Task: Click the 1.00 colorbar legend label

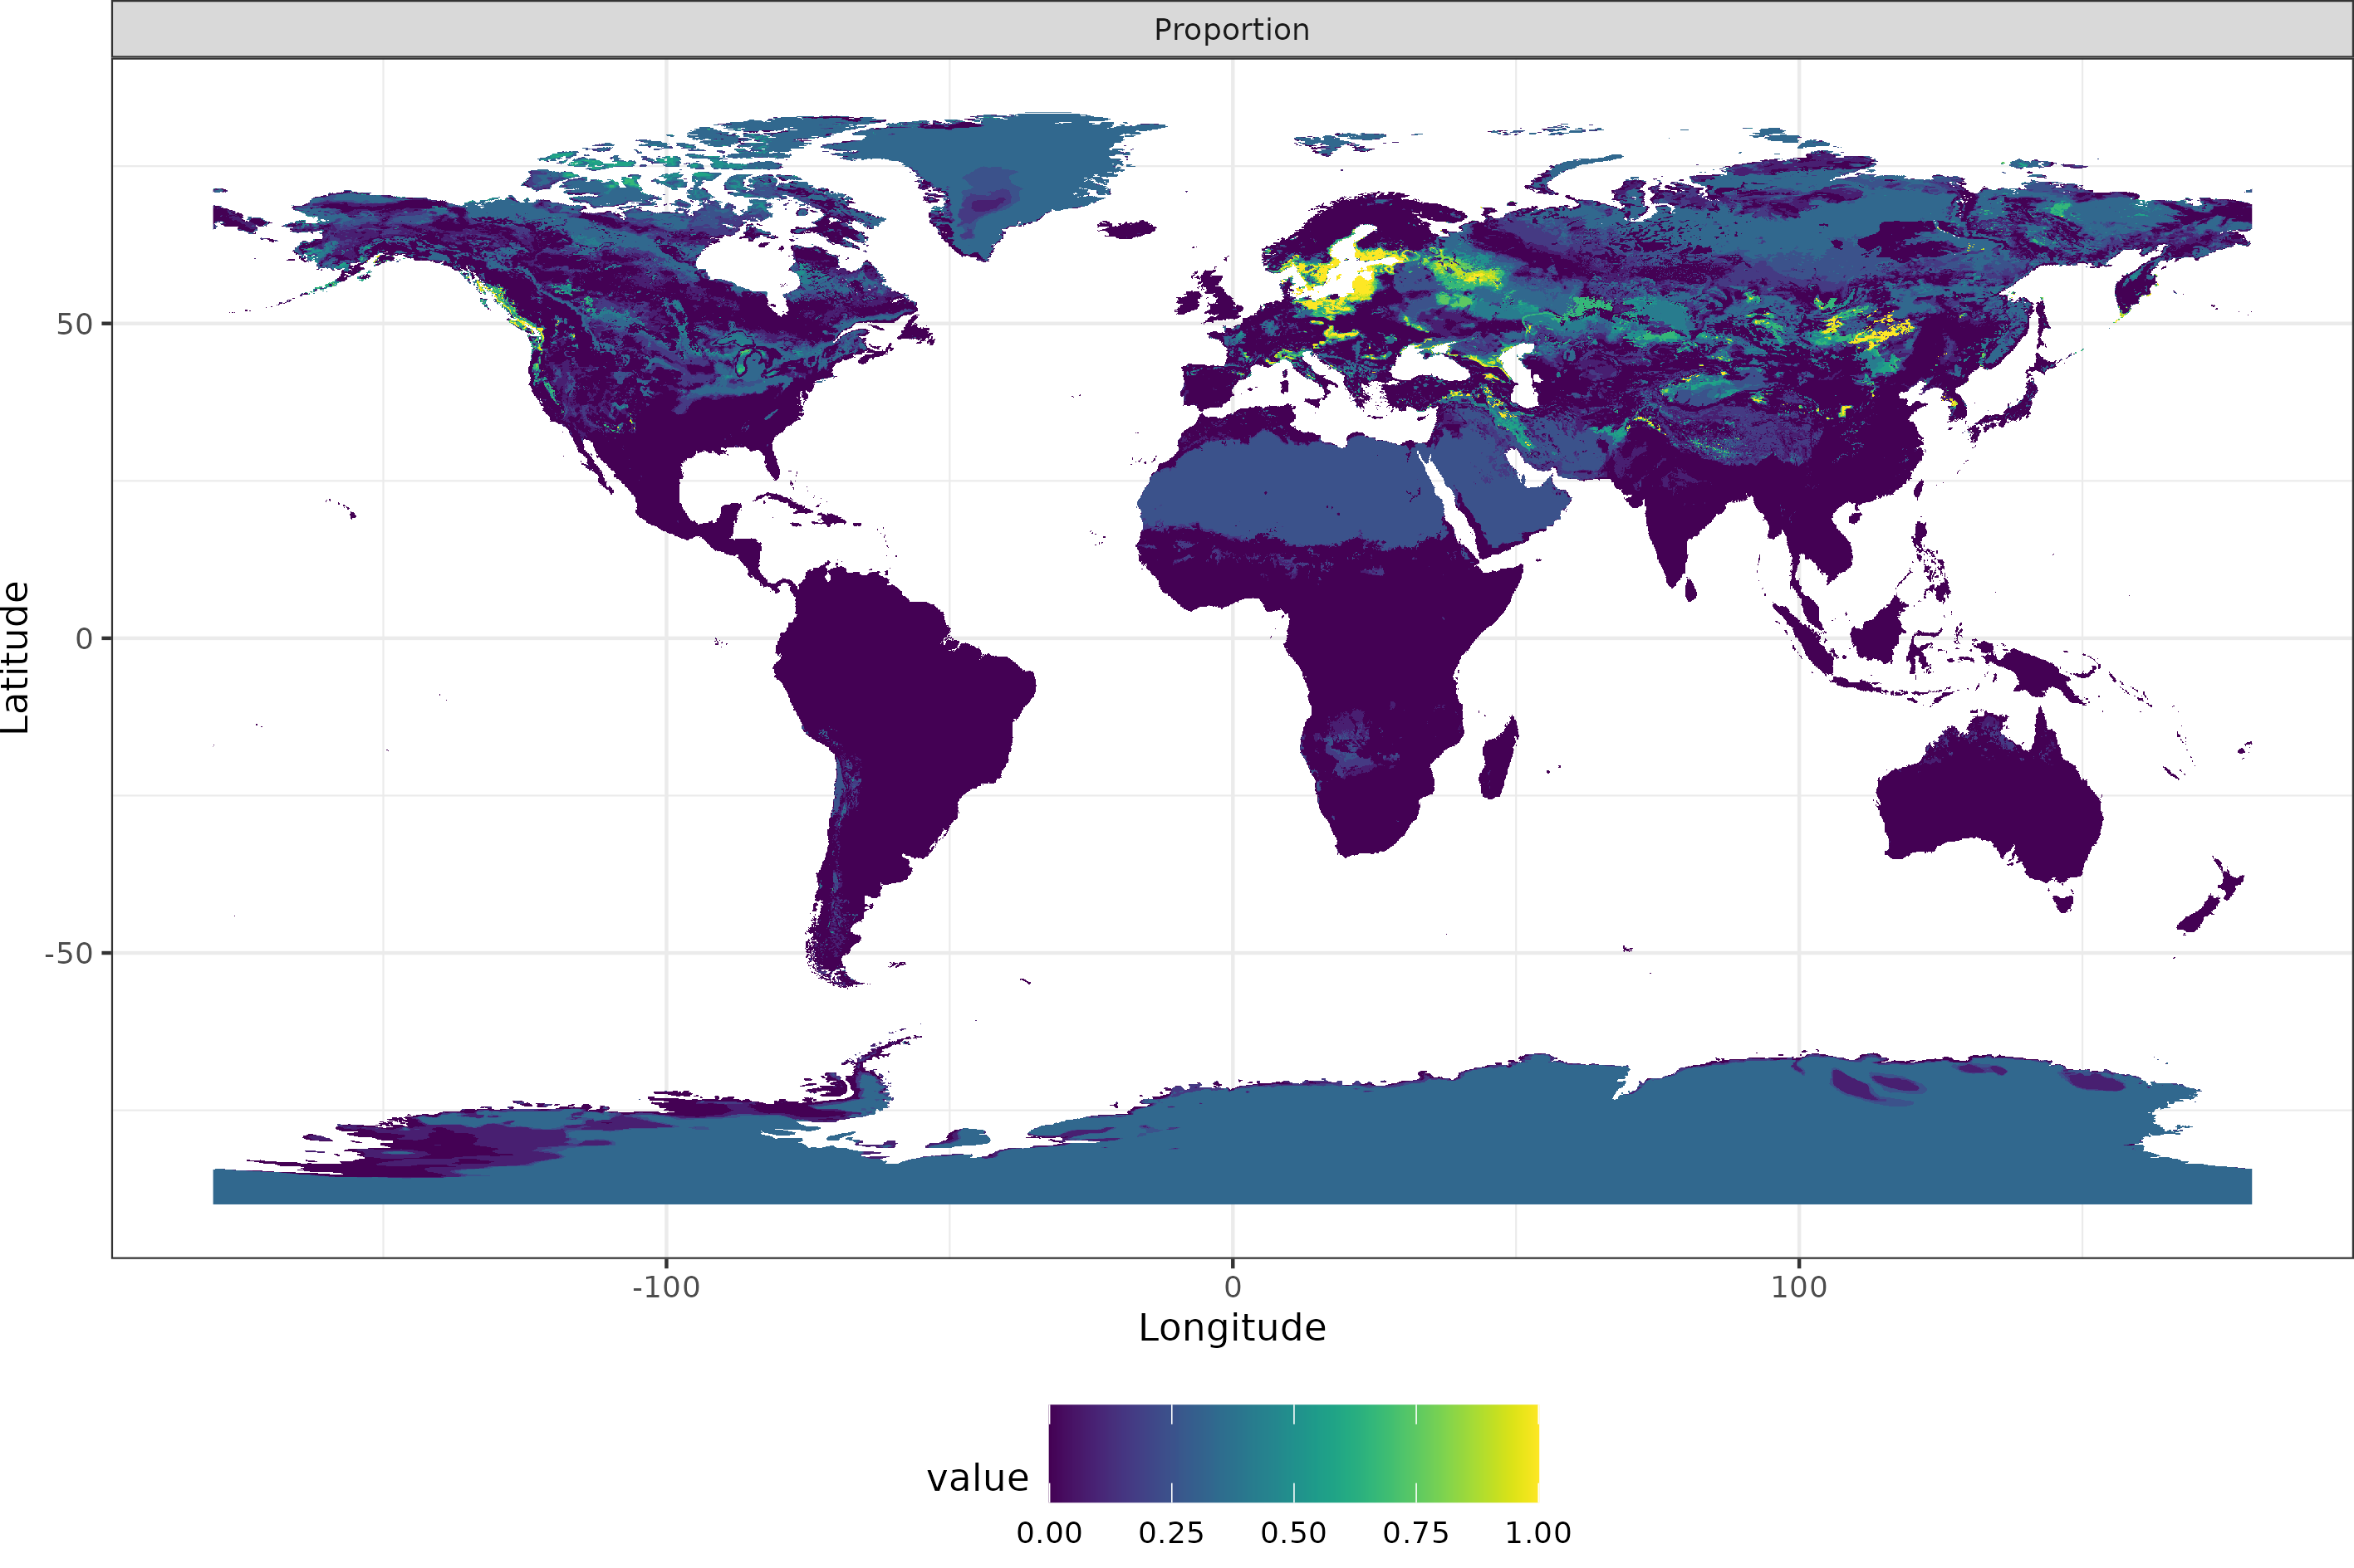Action: click(x=1537, y=1533)
